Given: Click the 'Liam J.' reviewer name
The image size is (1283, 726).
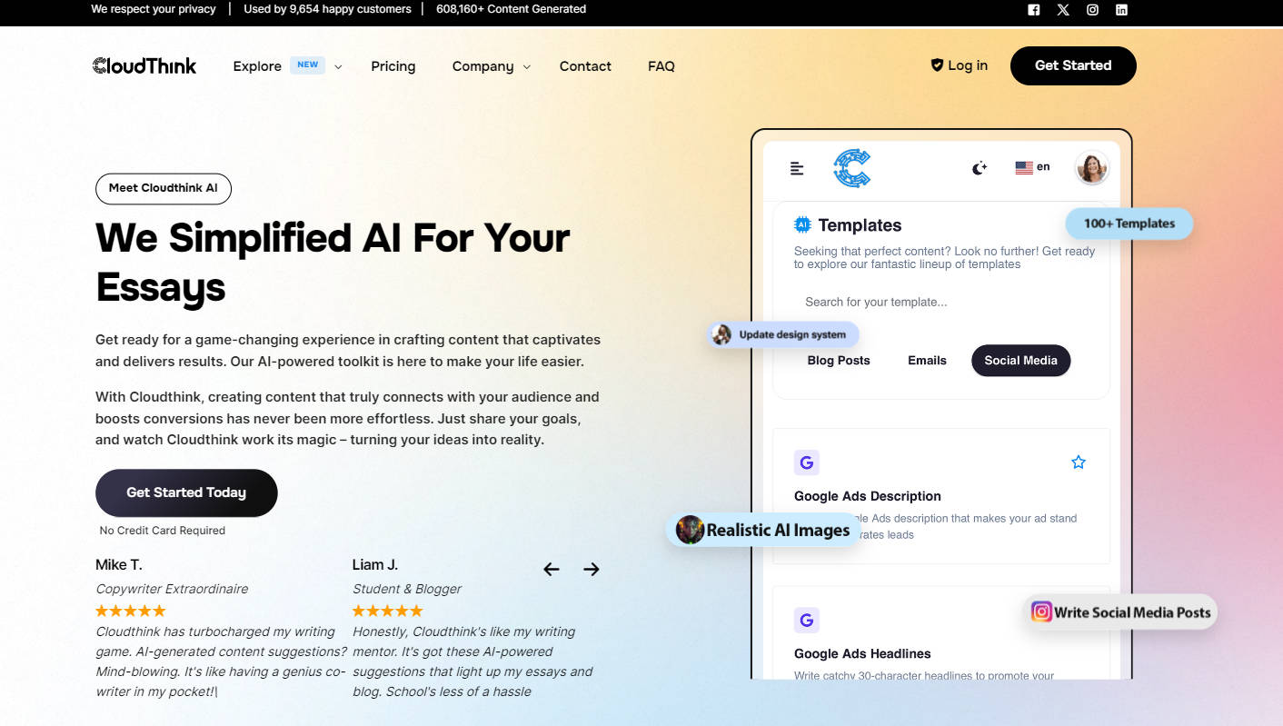Looking at the screenshot, I should 375,565.
